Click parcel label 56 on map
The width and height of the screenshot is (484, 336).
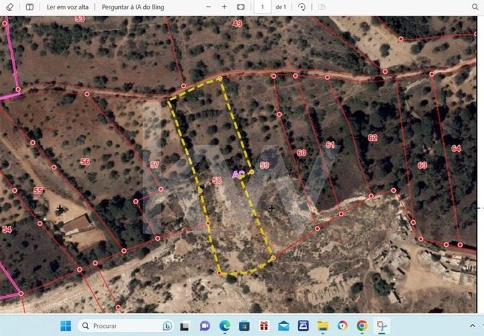pyautogui.click(x=85, y=162)
